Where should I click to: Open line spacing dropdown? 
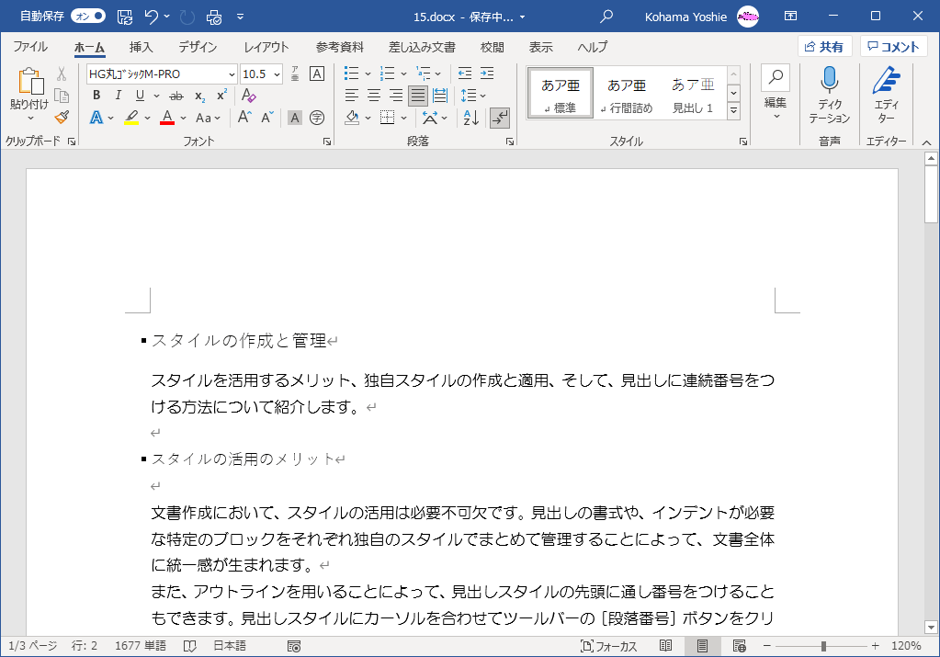point(473,96)
